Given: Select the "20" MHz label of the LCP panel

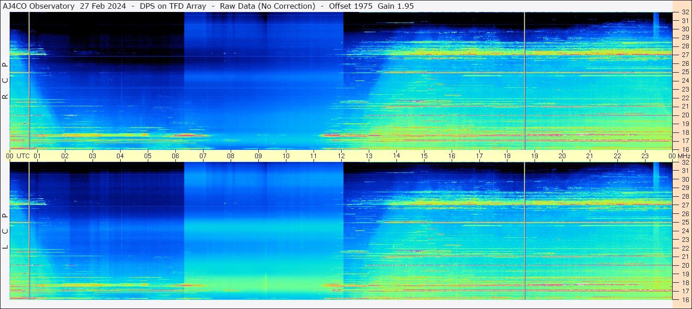Looking at the screenshot, I should coord(685,265).
